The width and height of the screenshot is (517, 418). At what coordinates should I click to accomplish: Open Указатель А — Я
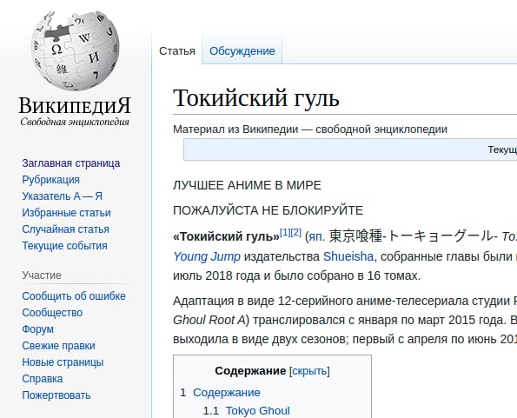[x=63, y=196]
